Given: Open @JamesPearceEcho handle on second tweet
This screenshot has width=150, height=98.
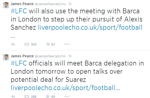Looking at the screenshot, I should (x=50, y=56).
